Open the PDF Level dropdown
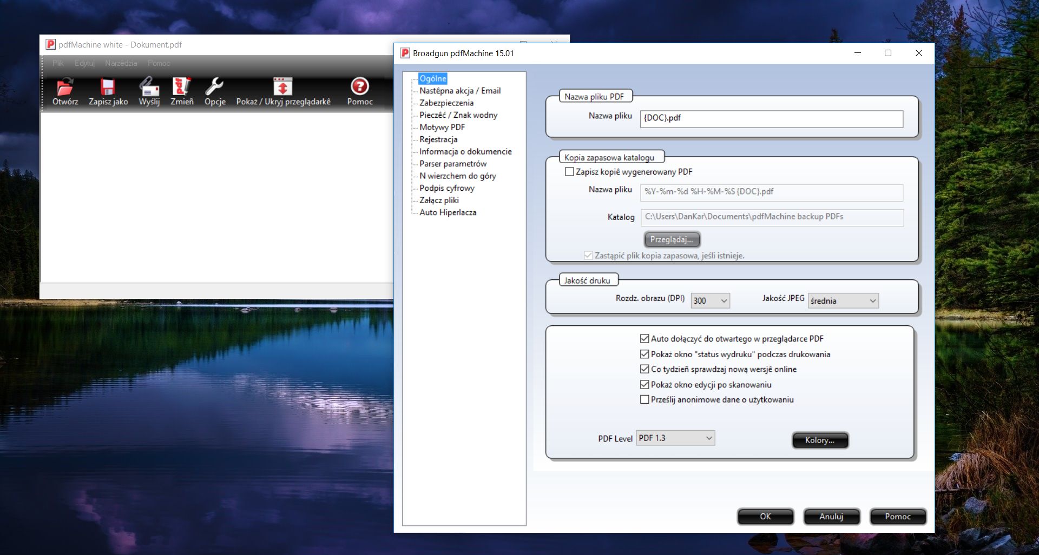 tap(675, 438)
